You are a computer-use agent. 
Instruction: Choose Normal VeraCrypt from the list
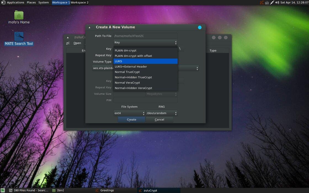[x=145, y=83]
